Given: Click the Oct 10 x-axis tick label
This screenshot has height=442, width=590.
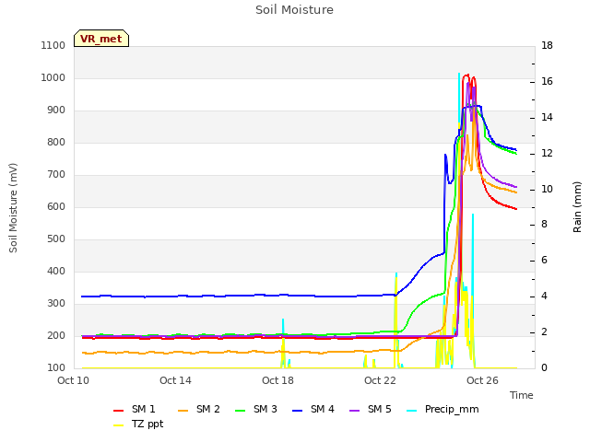Looking at the screenshot, I should pos(74,380).
